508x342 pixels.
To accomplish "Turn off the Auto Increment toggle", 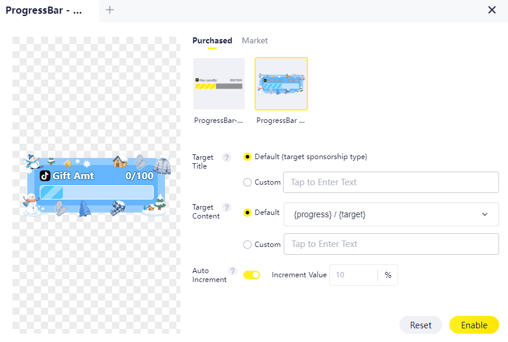I will [252, 275].
